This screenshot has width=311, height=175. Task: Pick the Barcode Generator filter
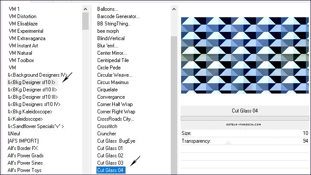118,16
